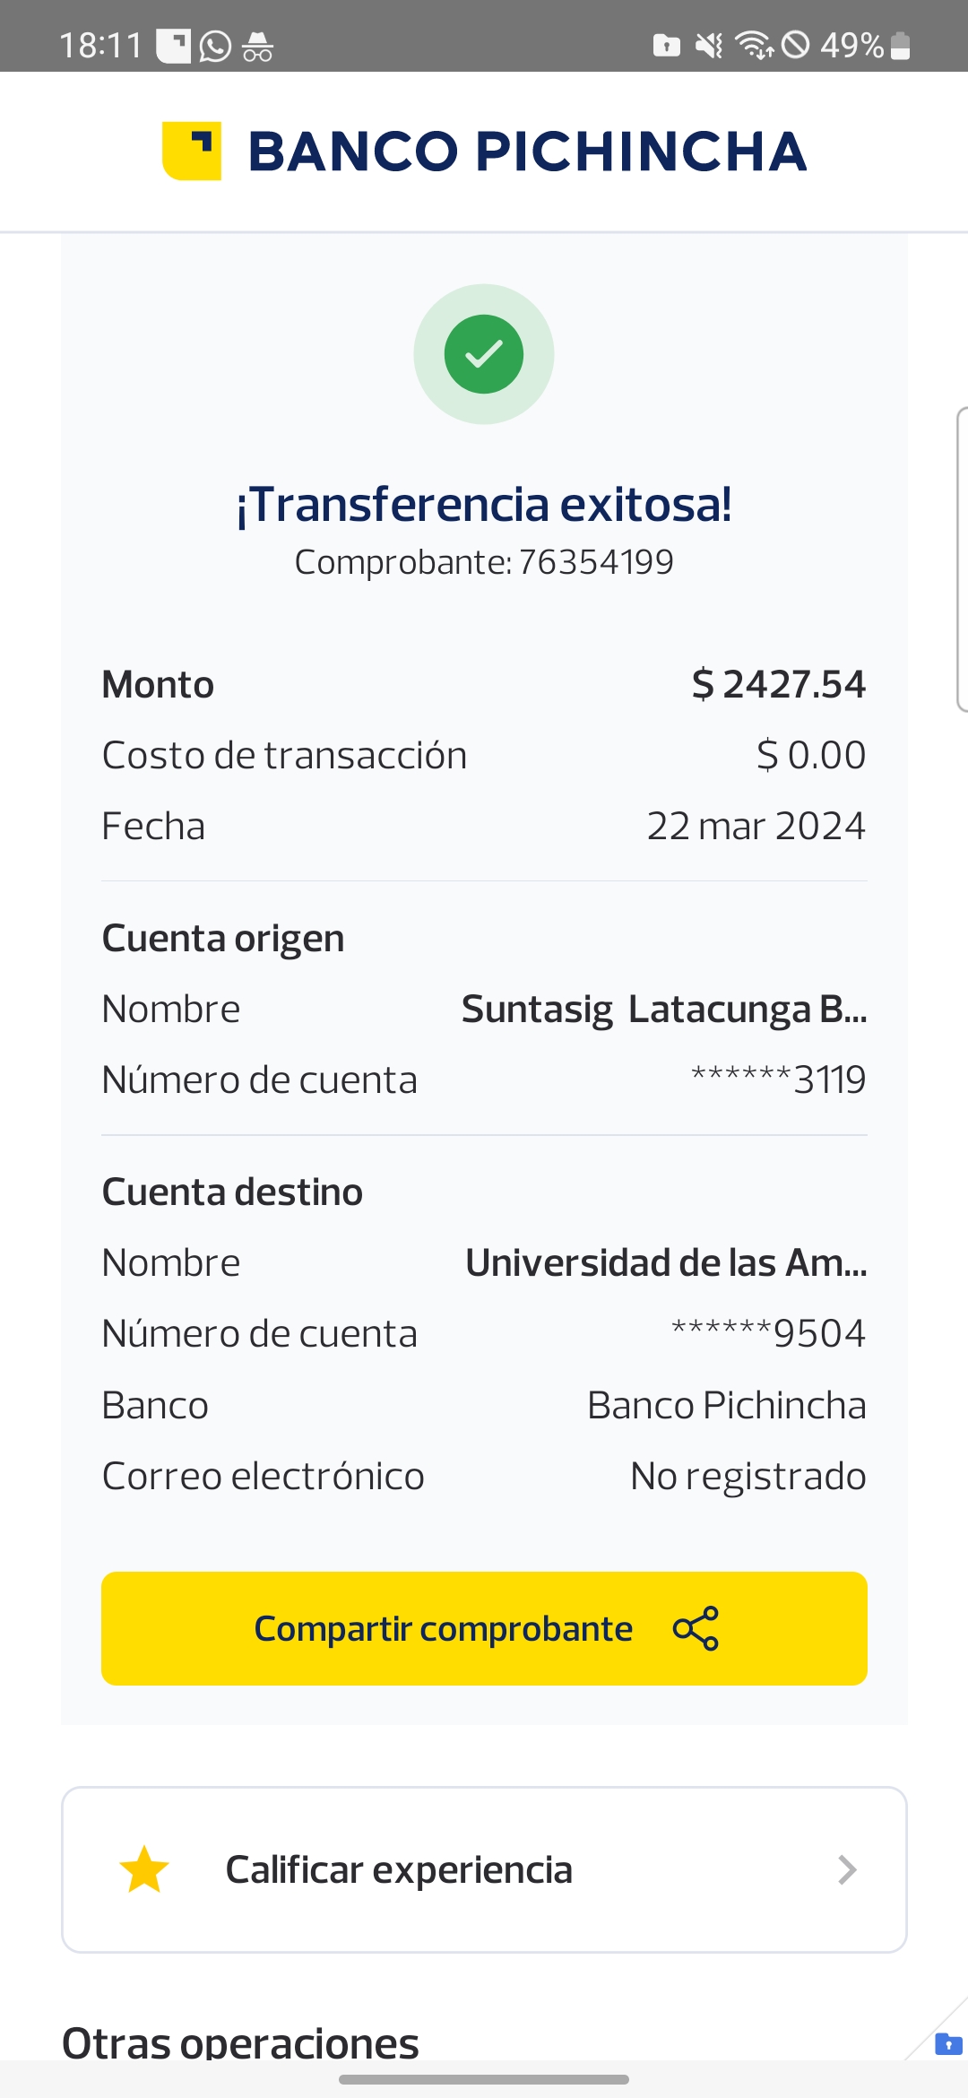Tap the Banco Pichincha yellow logo icon
This screenshot has width=968, height=2098.
192,151
